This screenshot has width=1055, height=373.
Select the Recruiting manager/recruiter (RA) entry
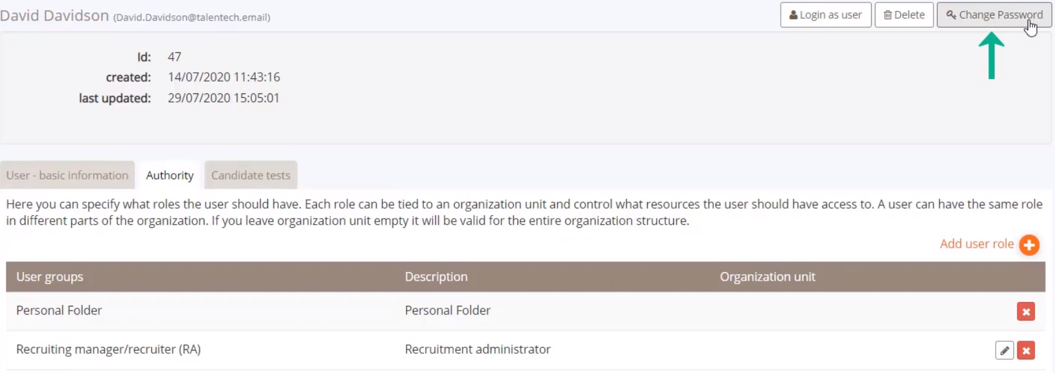tap(108, 349)
